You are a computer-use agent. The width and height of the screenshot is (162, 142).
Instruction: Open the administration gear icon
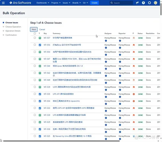click(x=149, y=3)
